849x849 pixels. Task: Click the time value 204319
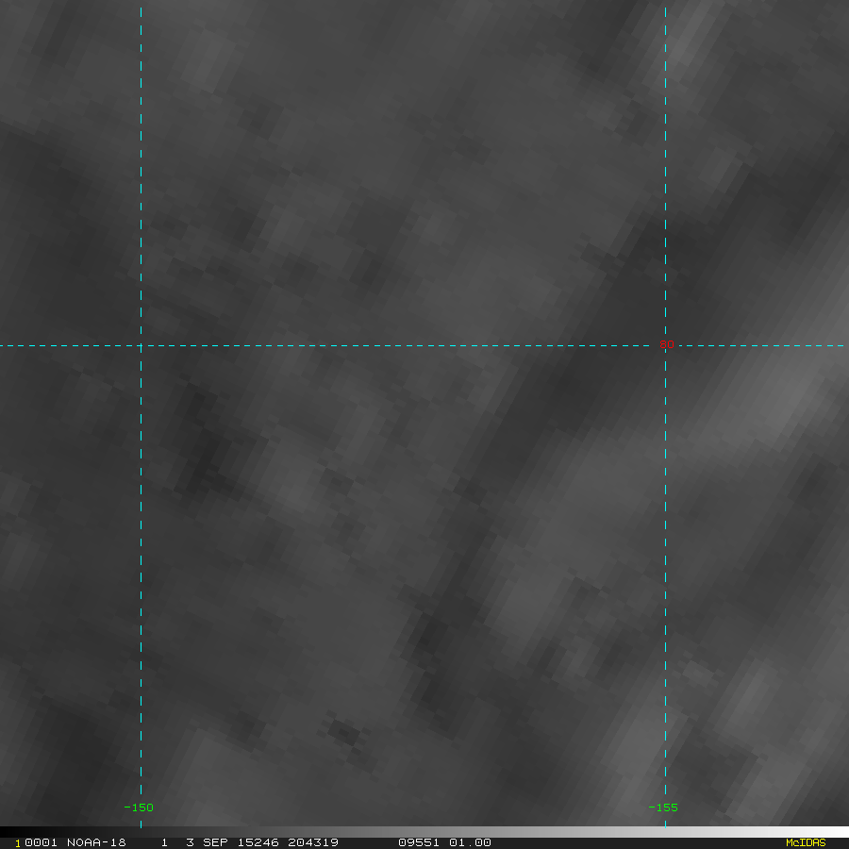(313, 842)
